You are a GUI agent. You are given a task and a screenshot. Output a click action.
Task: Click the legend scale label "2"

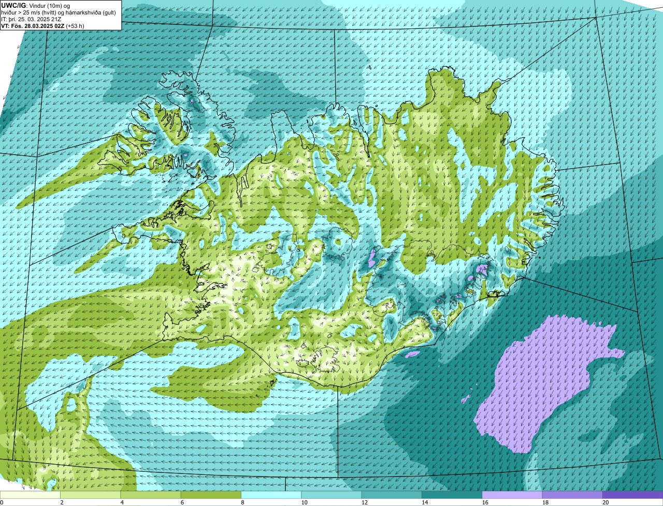pyautogui.click(x=62, y=502)
